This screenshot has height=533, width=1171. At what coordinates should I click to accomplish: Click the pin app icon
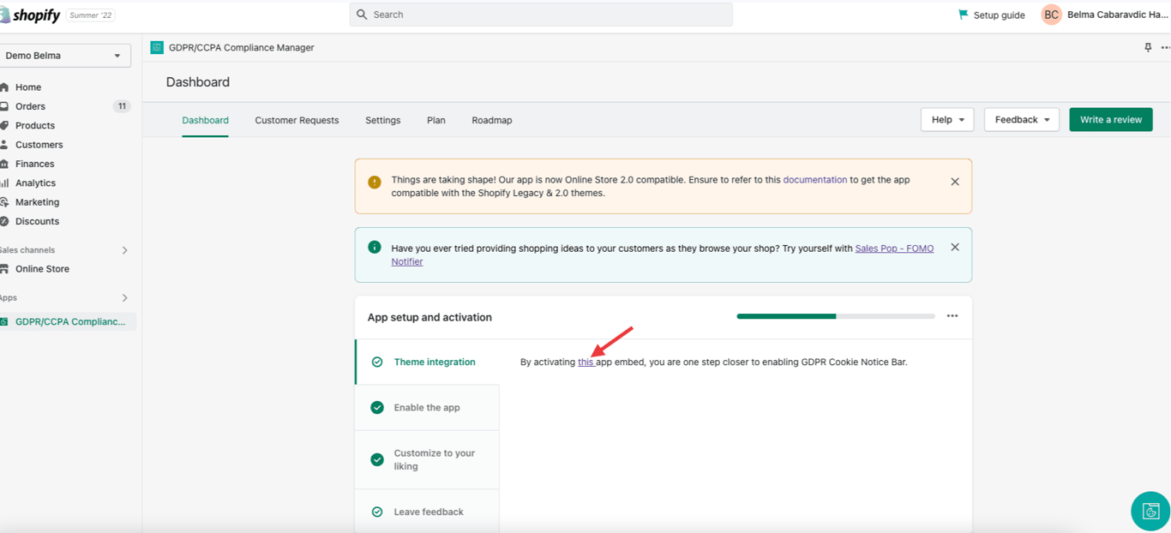(x=1148, y=48)
